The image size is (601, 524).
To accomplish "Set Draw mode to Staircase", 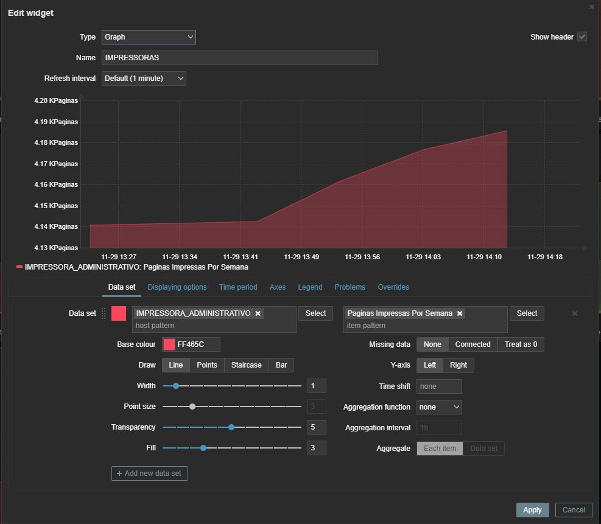I will (246, 365).
